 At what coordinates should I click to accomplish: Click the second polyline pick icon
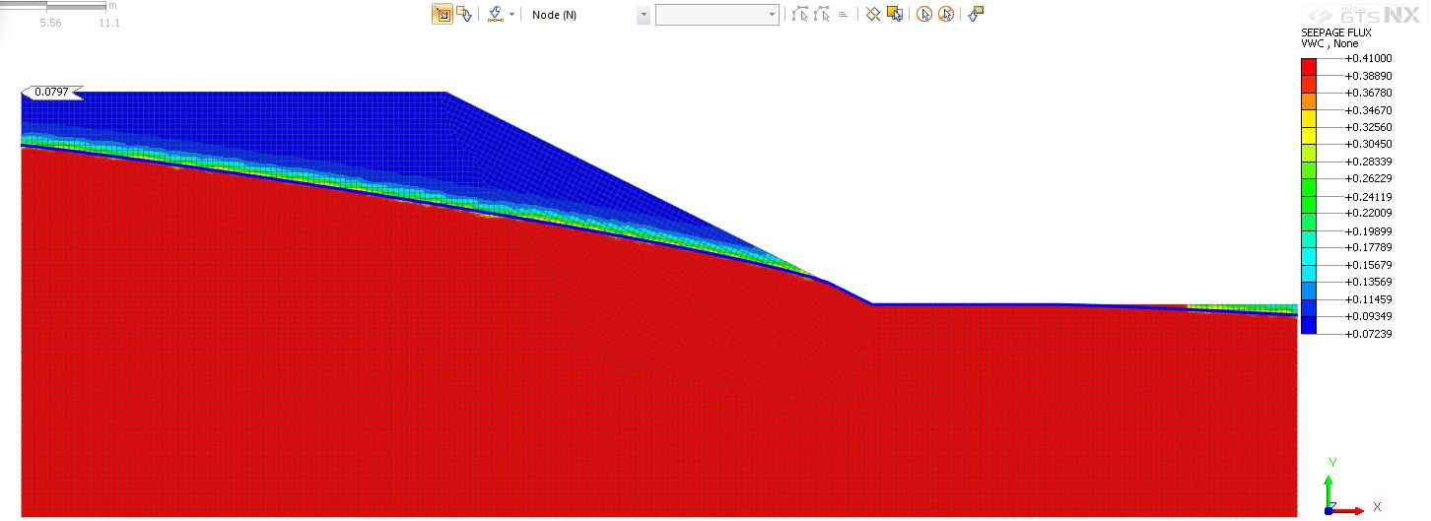coord(822,15)
